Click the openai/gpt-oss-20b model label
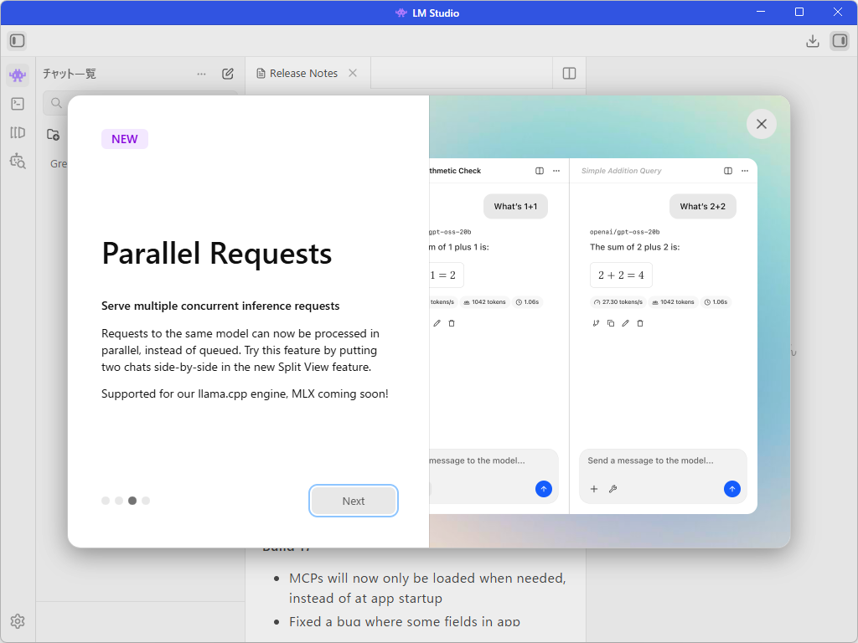The image size is (858, 643). click(x=624, y=232)
